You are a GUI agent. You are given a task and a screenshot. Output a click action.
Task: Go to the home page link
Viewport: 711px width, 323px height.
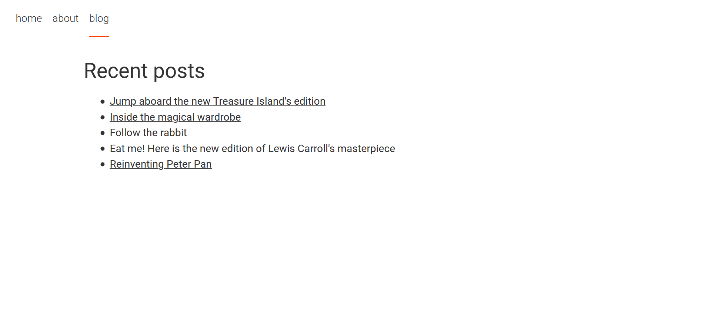pos(29,18)
